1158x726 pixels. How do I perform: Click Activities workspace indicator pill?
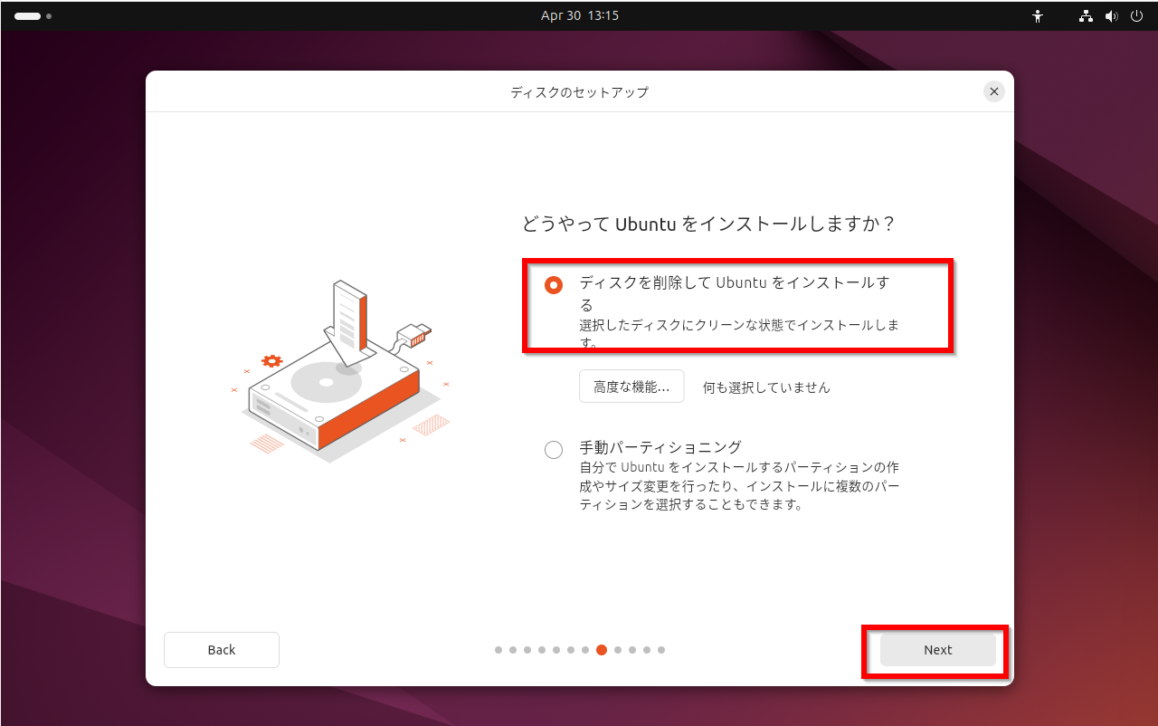pyautogui.click(x=27, y=16)
